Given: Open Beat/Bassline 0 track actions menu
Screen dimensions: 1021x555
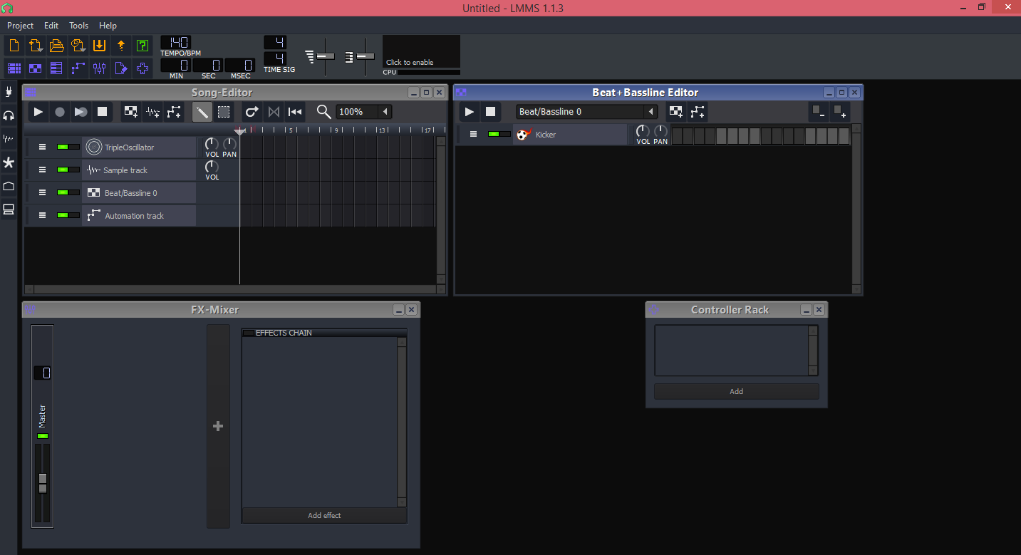Looking at the screenshot, I should pos(42,193).
